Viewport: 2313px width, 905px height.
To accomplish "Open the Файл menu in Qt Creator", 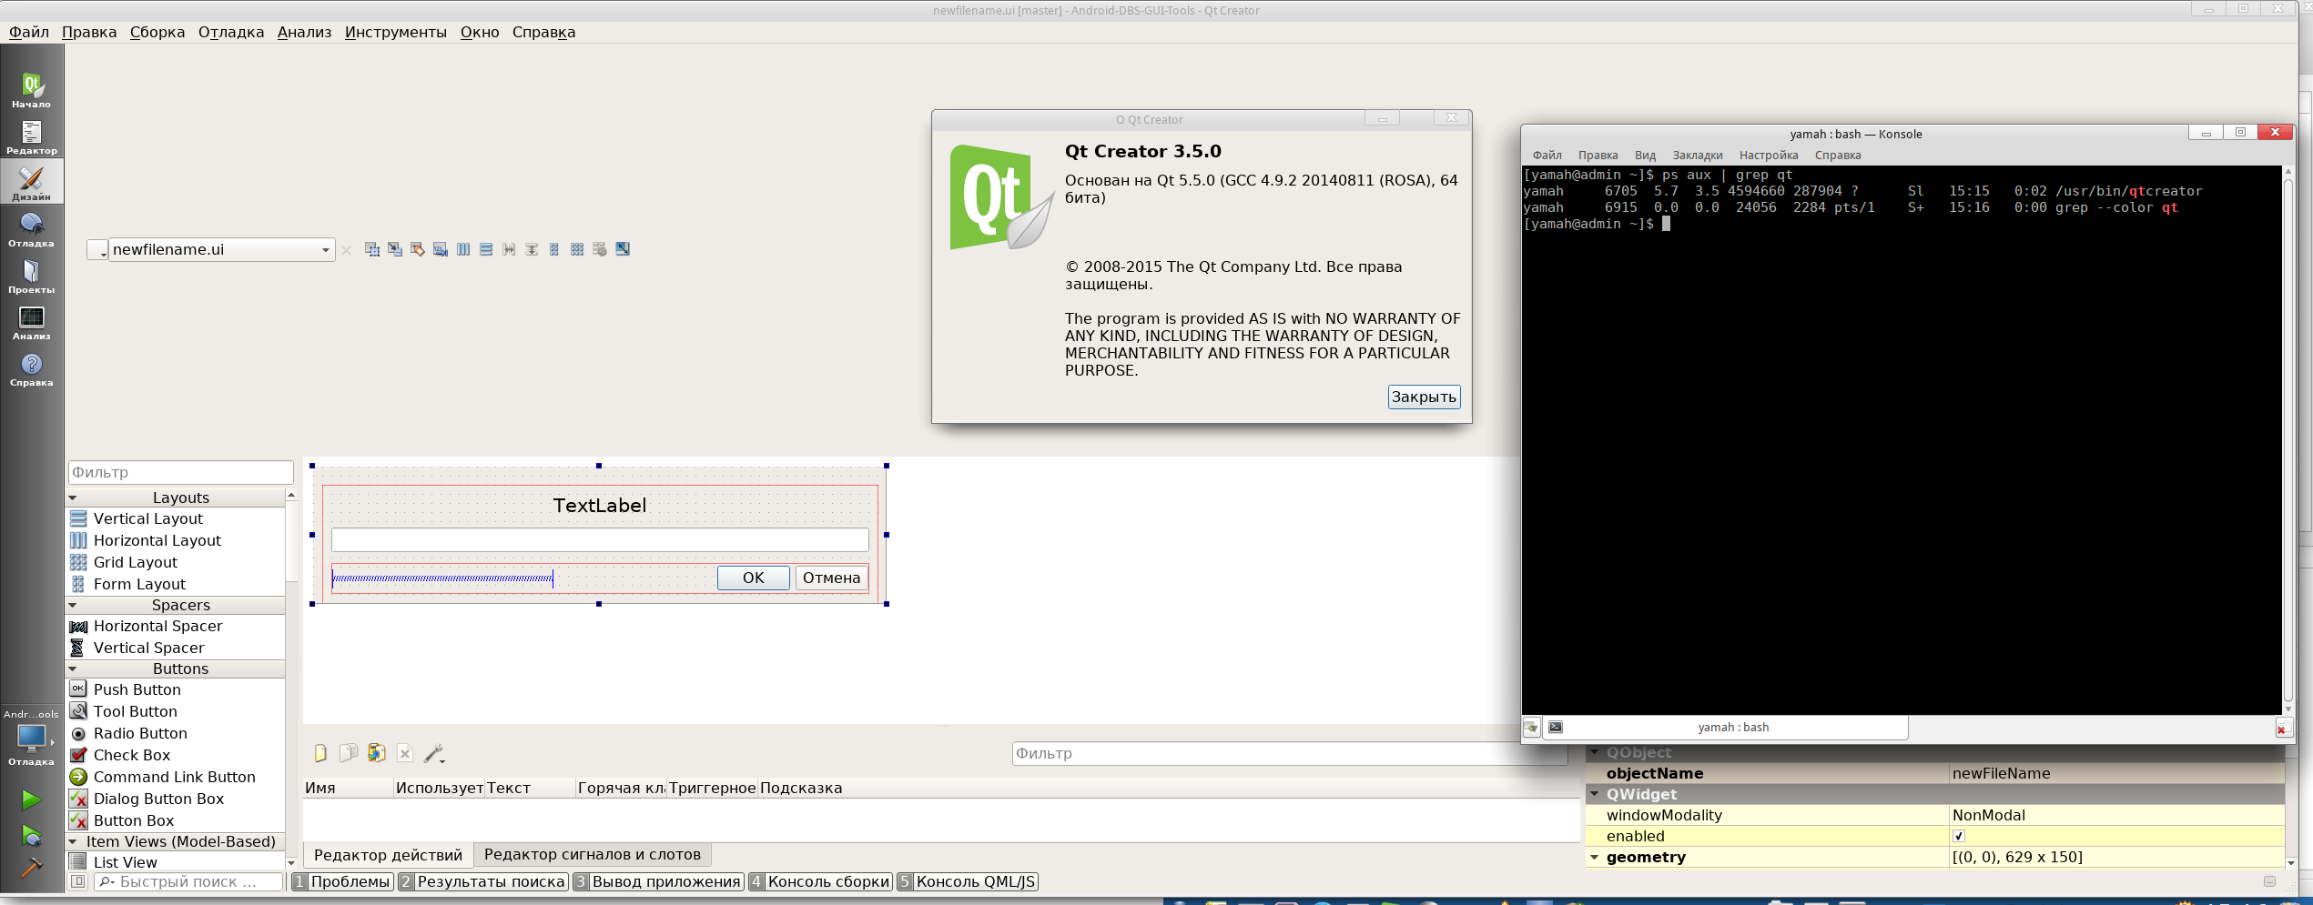I will tap(29, 32).
